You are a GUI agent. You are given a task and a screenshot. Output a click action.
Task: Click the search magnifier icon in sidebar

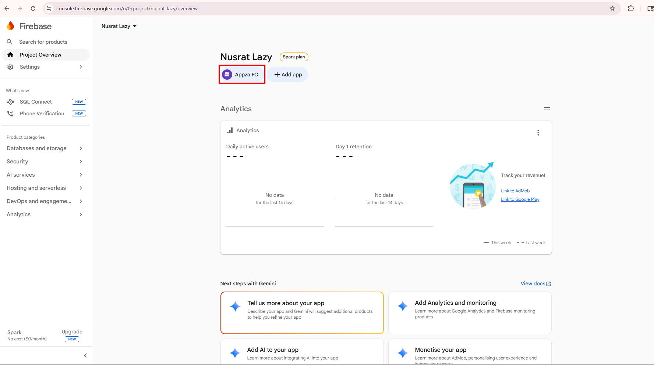click(x=10, y=42)
